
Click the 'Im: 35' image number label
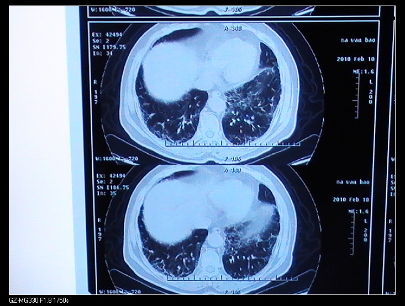(107, 194)
